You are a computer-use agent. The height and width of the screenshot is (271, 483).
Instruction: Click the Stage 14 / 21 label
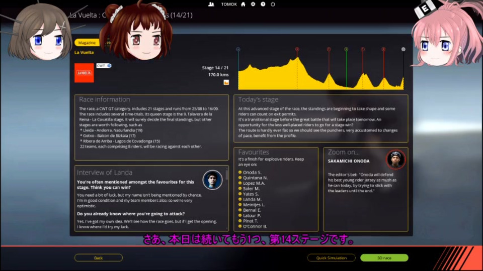pyautogui.click(x=215, y=68)
